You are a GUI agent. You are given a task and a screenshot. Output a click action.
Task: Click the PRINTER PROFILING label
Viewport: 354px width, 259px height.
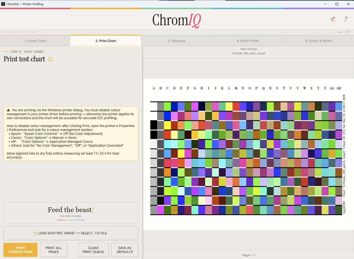20,32
